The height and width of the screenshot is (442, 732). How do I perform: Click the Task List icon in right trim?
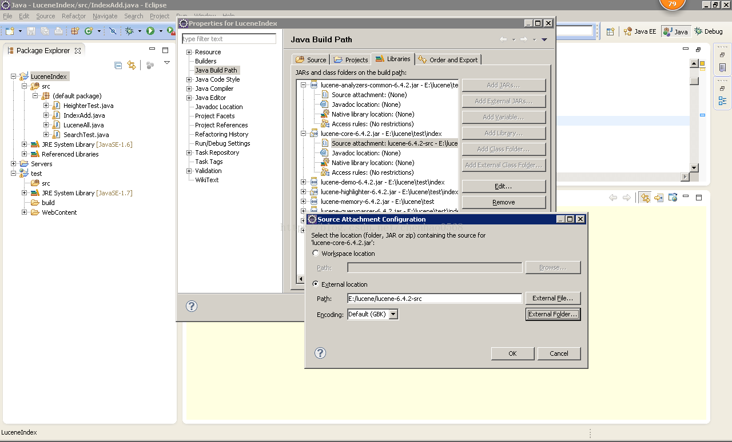pos(722,67)
